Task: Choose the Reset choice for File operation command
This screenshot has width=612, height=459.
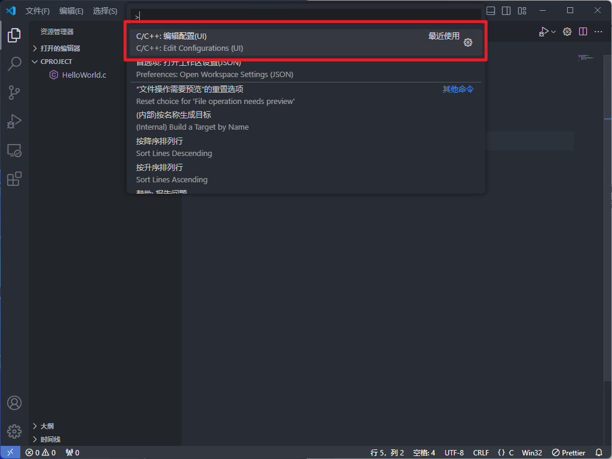Action: click(x=306, y=95)
